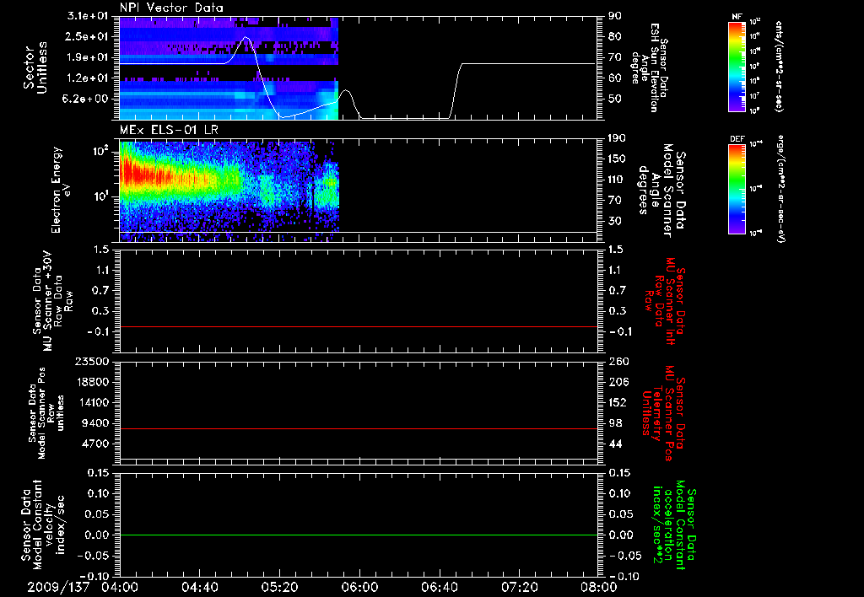This screenshot has width=864, height=597.
Task: Click the DEF color scale bar
Action: coord(737,189)
